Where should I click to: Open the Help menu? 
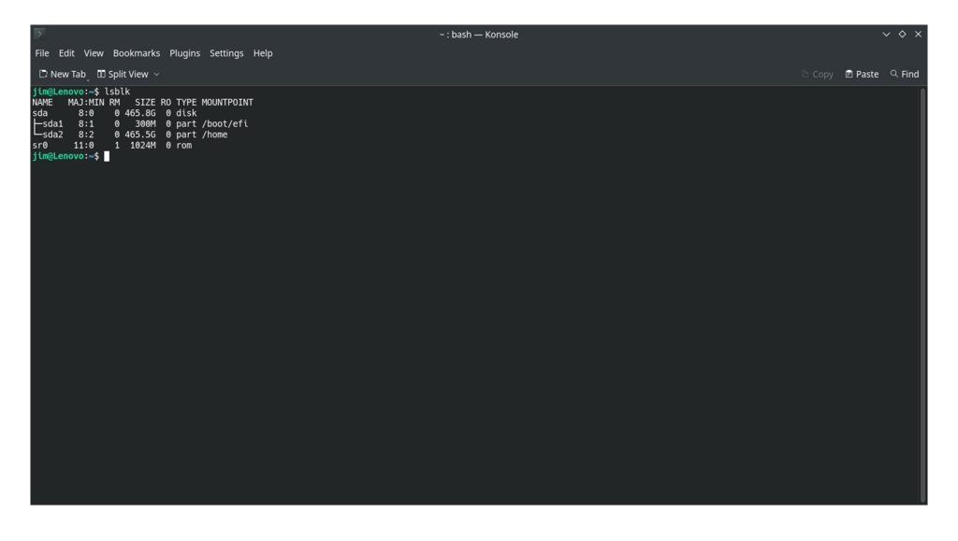point(263,53)
